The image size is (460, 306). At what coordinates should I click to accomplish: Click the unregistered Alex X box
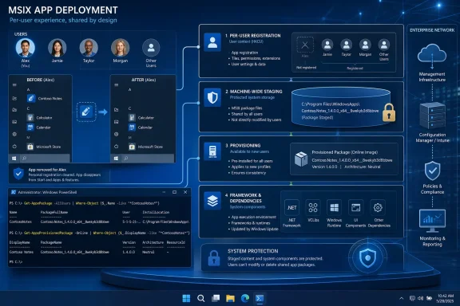click(305, 45)
